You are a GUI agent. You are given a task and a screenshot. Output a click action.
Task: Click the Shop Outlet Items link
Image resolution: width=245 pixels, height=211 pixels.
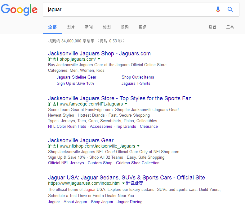138,77
